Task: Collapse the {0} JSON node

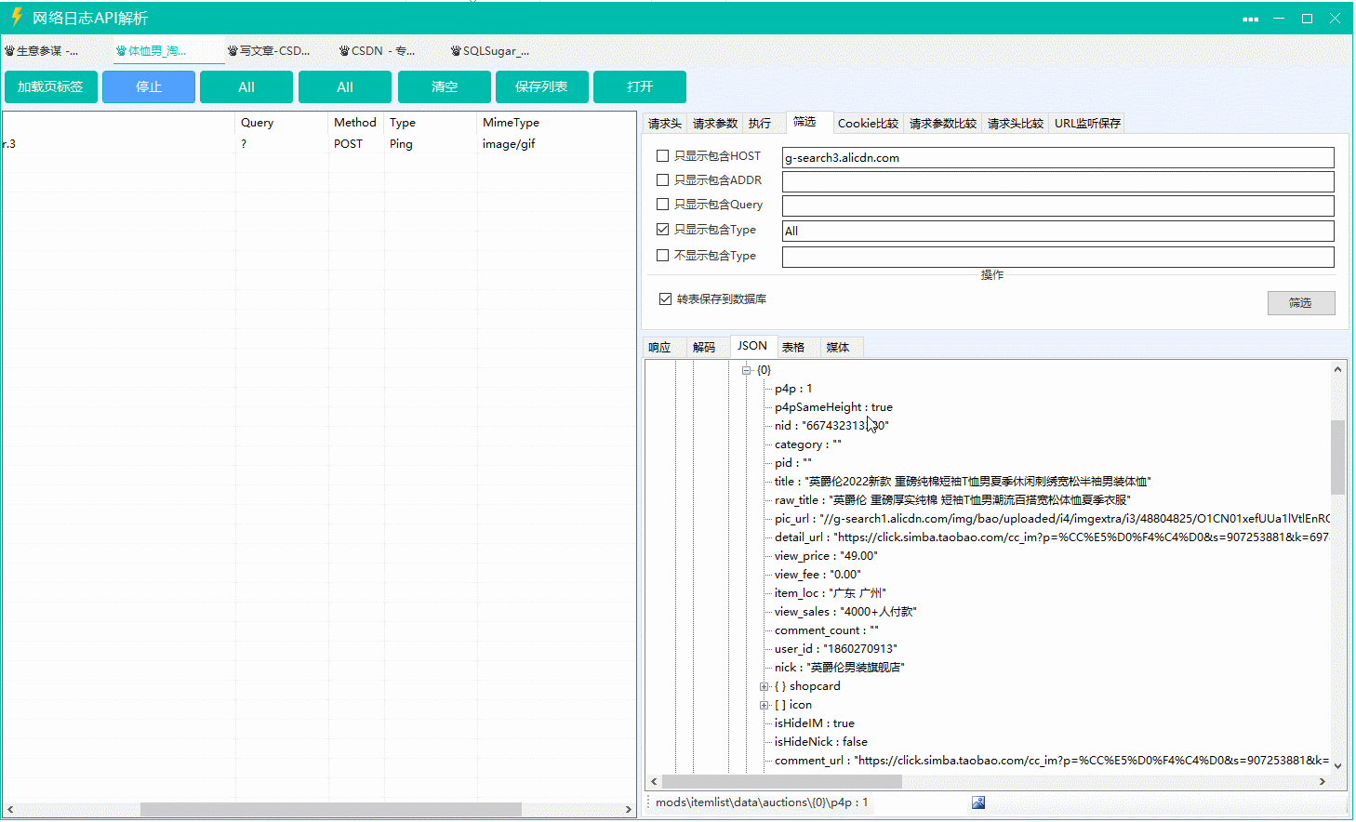Action: point(746,370)
